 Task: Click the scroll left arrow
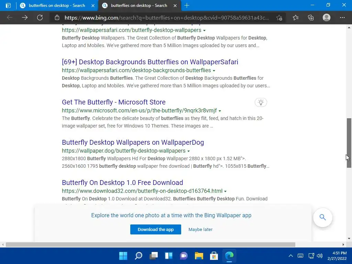[3, 244]
